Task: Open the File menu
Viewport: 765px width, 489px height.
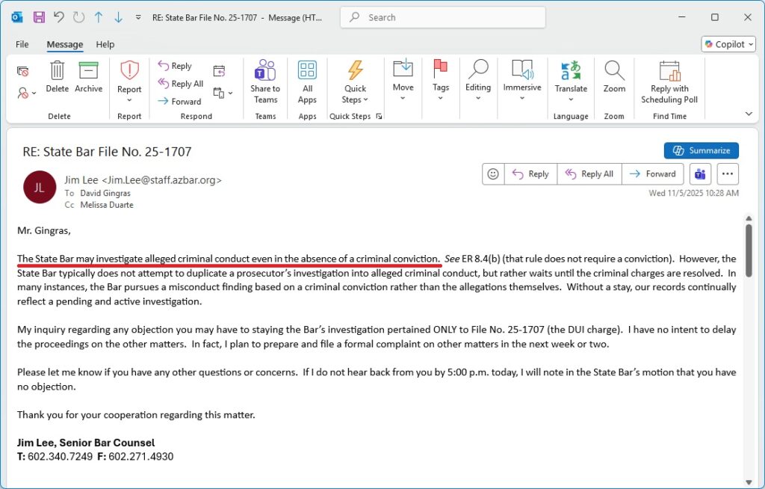Action: 22,44
